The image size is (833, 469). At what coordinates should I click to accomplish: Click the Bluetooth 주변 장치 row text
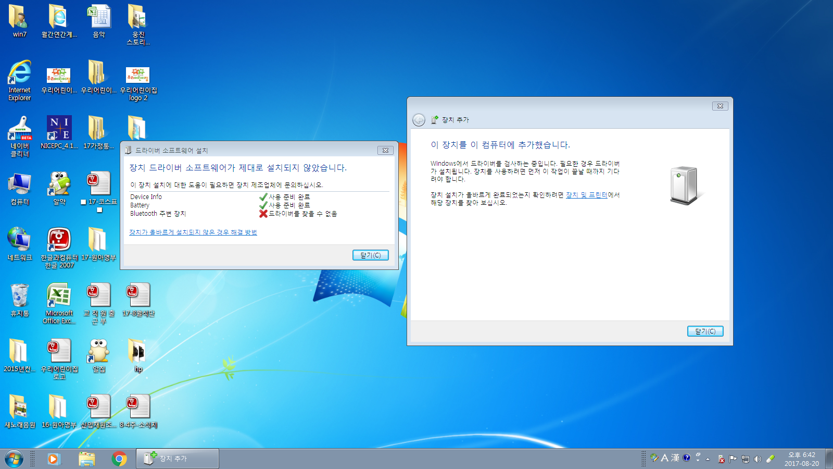(158, 214)
